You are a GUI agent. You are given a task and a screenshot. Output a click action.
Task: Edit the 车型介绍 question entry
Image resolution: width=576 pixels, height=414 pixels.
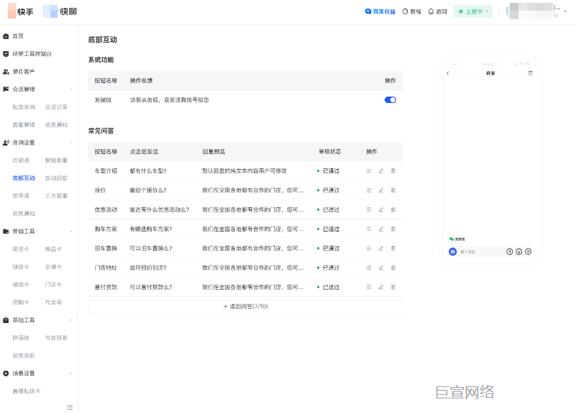click(381, 171)
